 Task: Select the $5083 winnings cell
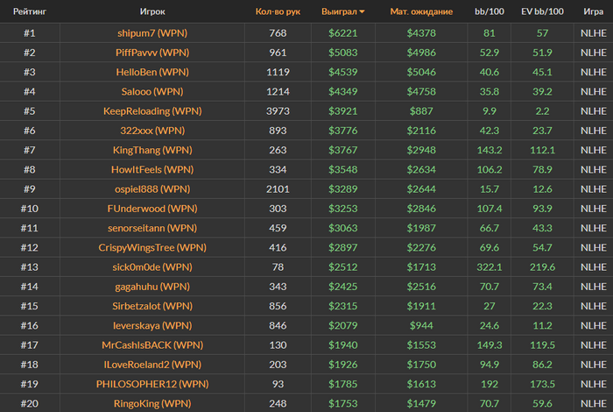(343, 53)
